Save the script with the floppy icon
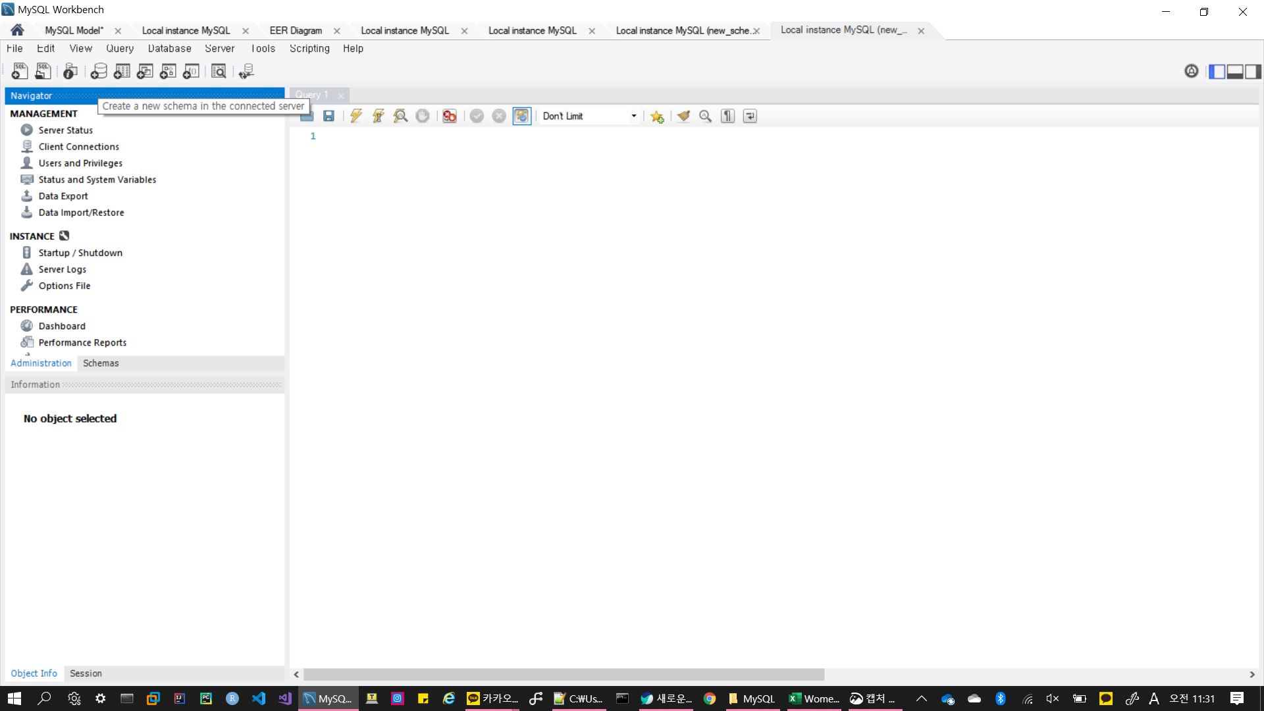Image resolution: width=1264 pixels, height=711 pixels. [329, 116]
